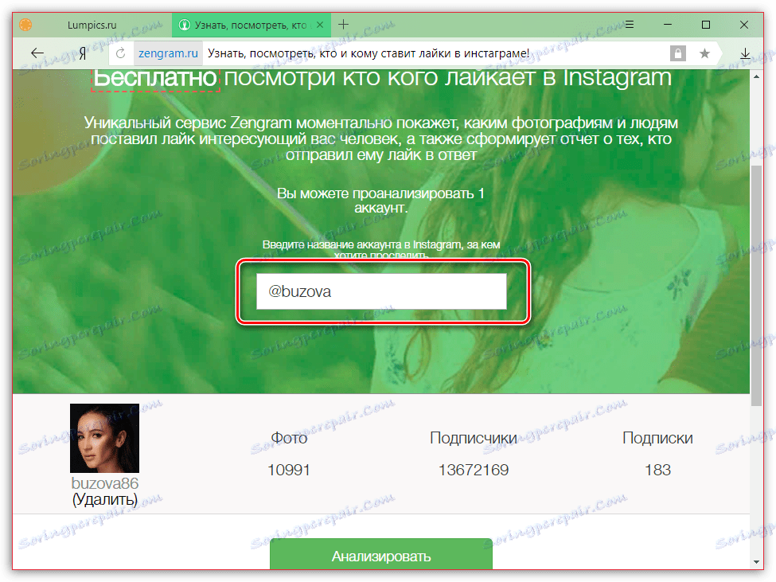Image resolution: width=776 pixels, height=582 pixels.
Task: Select the "Узнать, посмотреть, кто" tab
Action: [x=250, y=25]
